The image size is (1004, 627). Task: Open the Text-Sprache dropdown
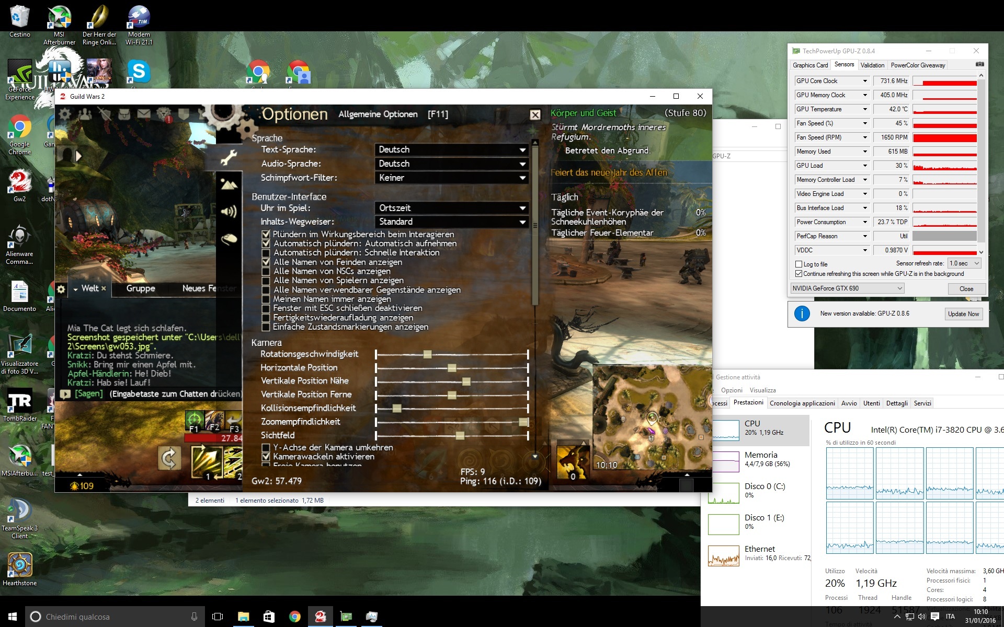(x=451, y=149)
